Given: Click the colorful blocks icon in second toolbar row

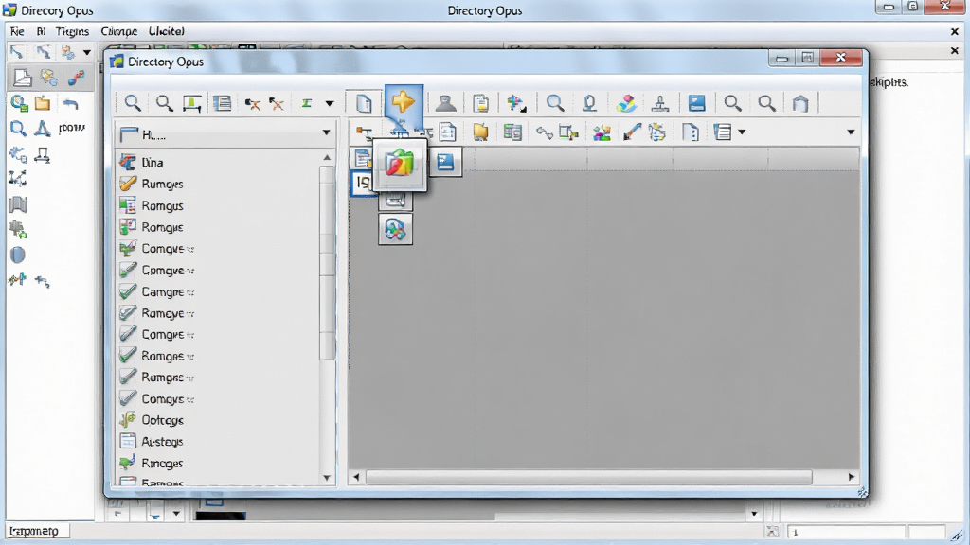Looking at the screenshot, I should (602, 132).
